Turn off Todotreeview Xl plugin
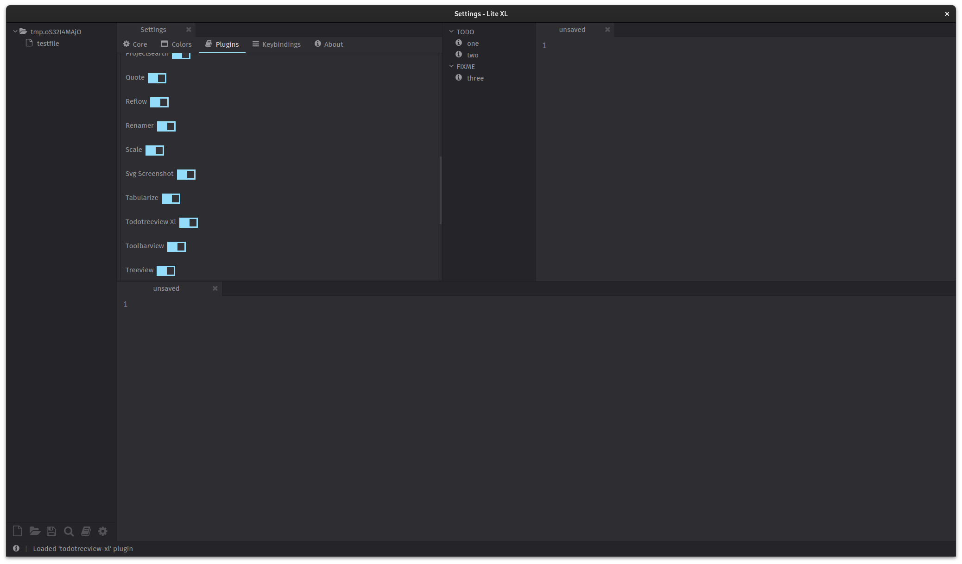Viewport: 962px width, 564px height. point(189,222)
